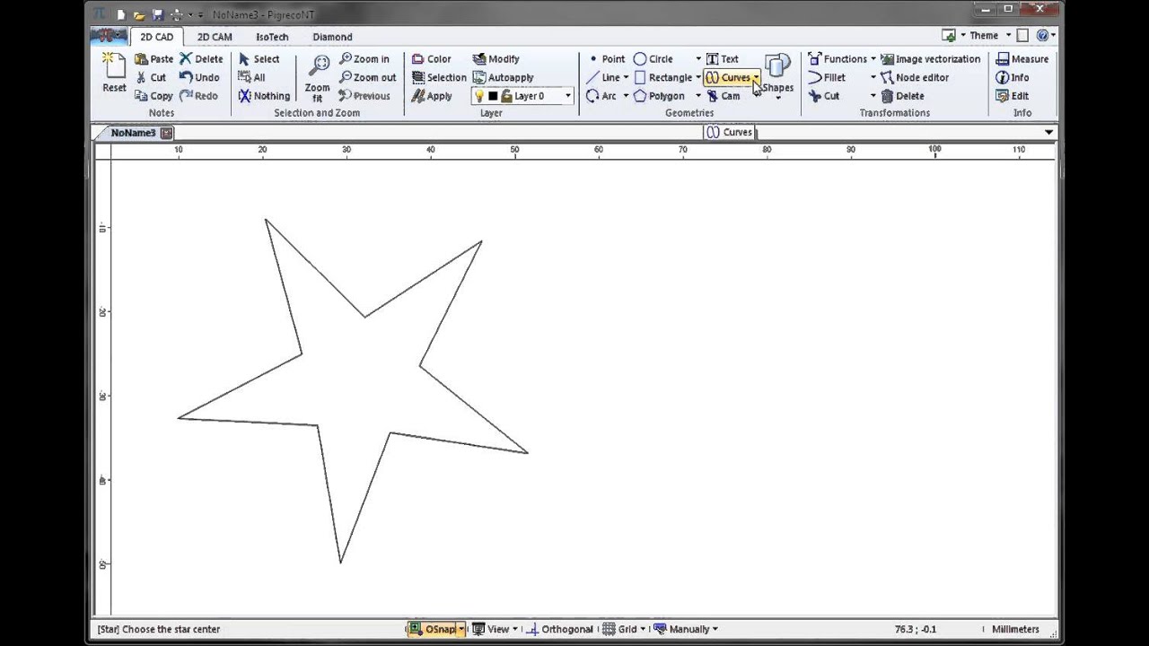
Task: Click Zoom in
Action: point(364,59)
